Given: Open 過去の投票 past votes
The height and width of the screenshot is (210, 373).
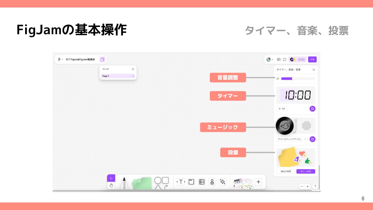Looking at the screenshot, I should tap(286, 171).
